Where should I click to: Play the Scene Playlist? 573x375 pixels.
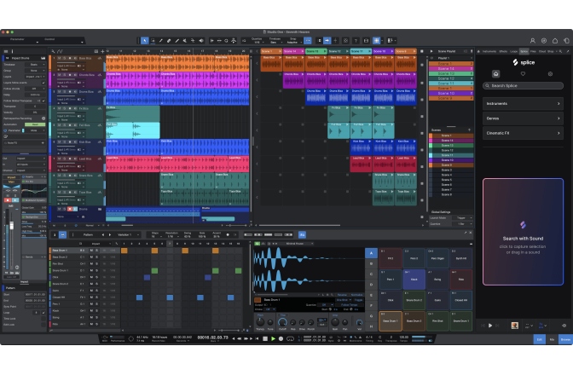tap(431, 51)
